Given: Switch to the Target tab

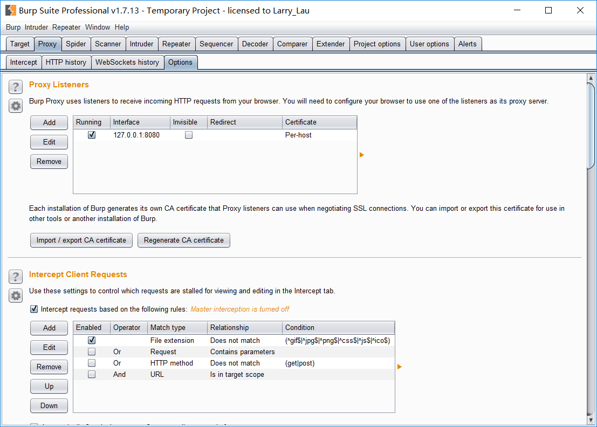Looking at the screenshot, I should 20,44.
